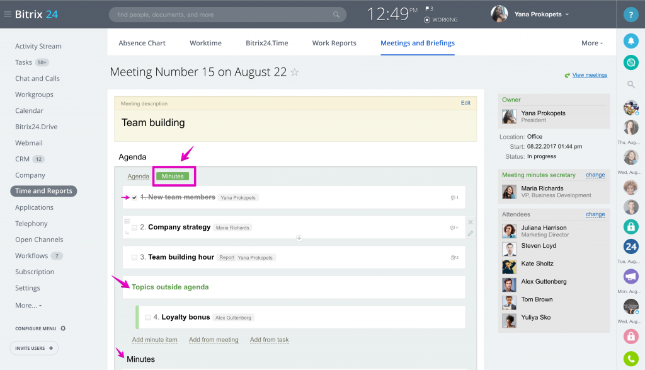Add a comment to Company strategy item
Image resolution: width=645 pixels, height=370 pixels.
(x=454, y=228)
